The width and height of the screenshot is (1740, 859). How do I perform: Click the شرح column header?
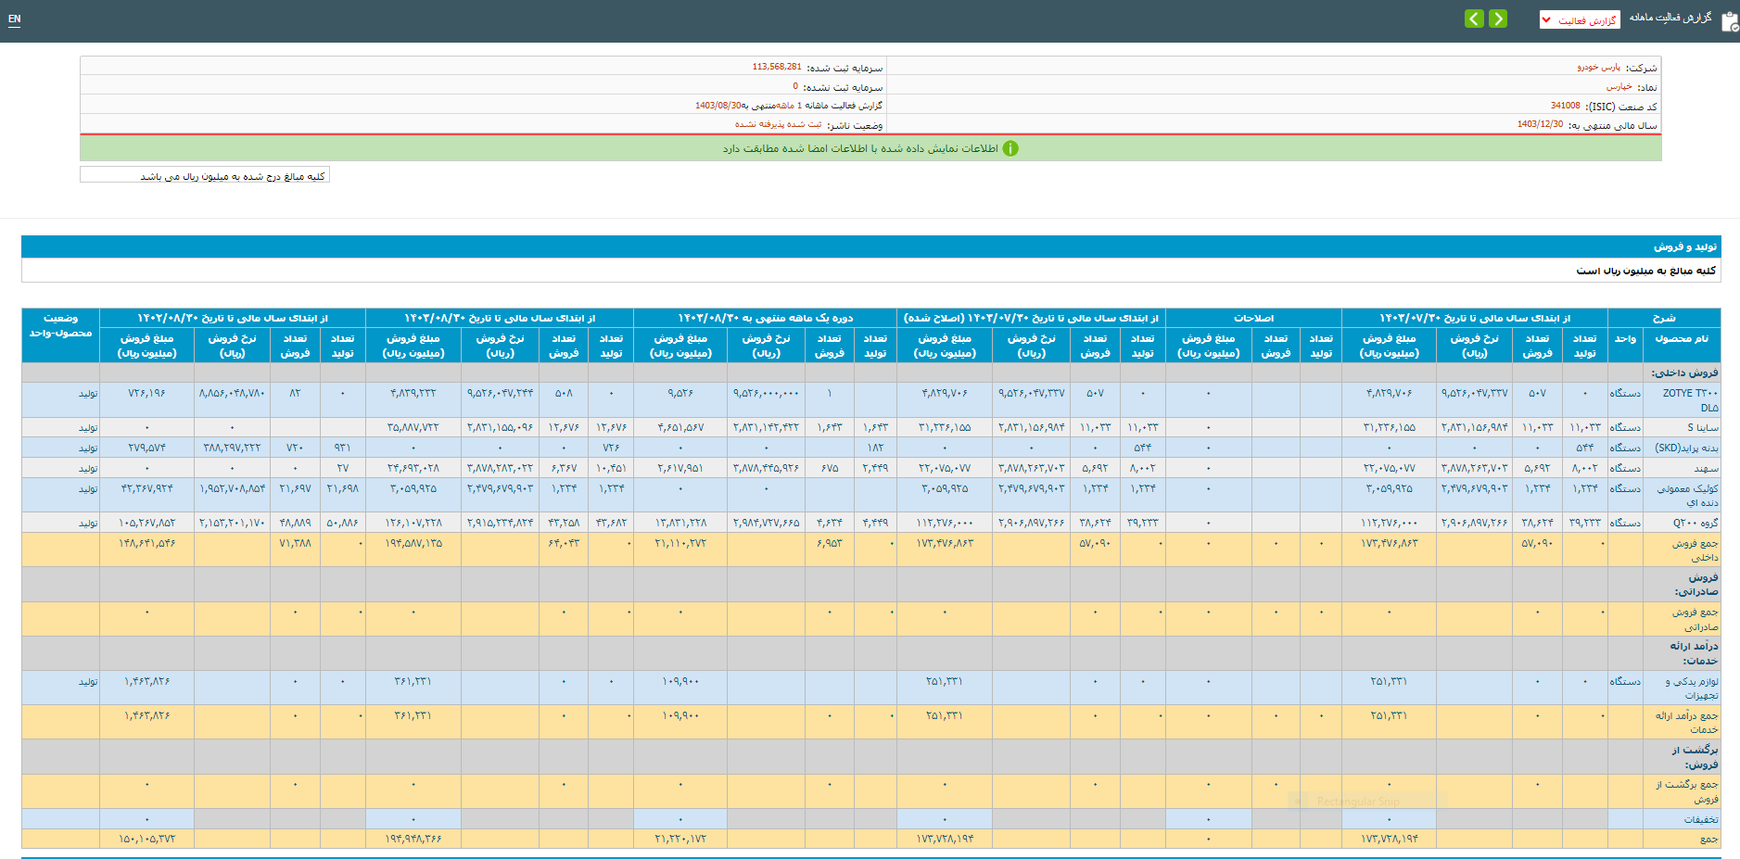pyautogui.click(x=1664, y=318)
